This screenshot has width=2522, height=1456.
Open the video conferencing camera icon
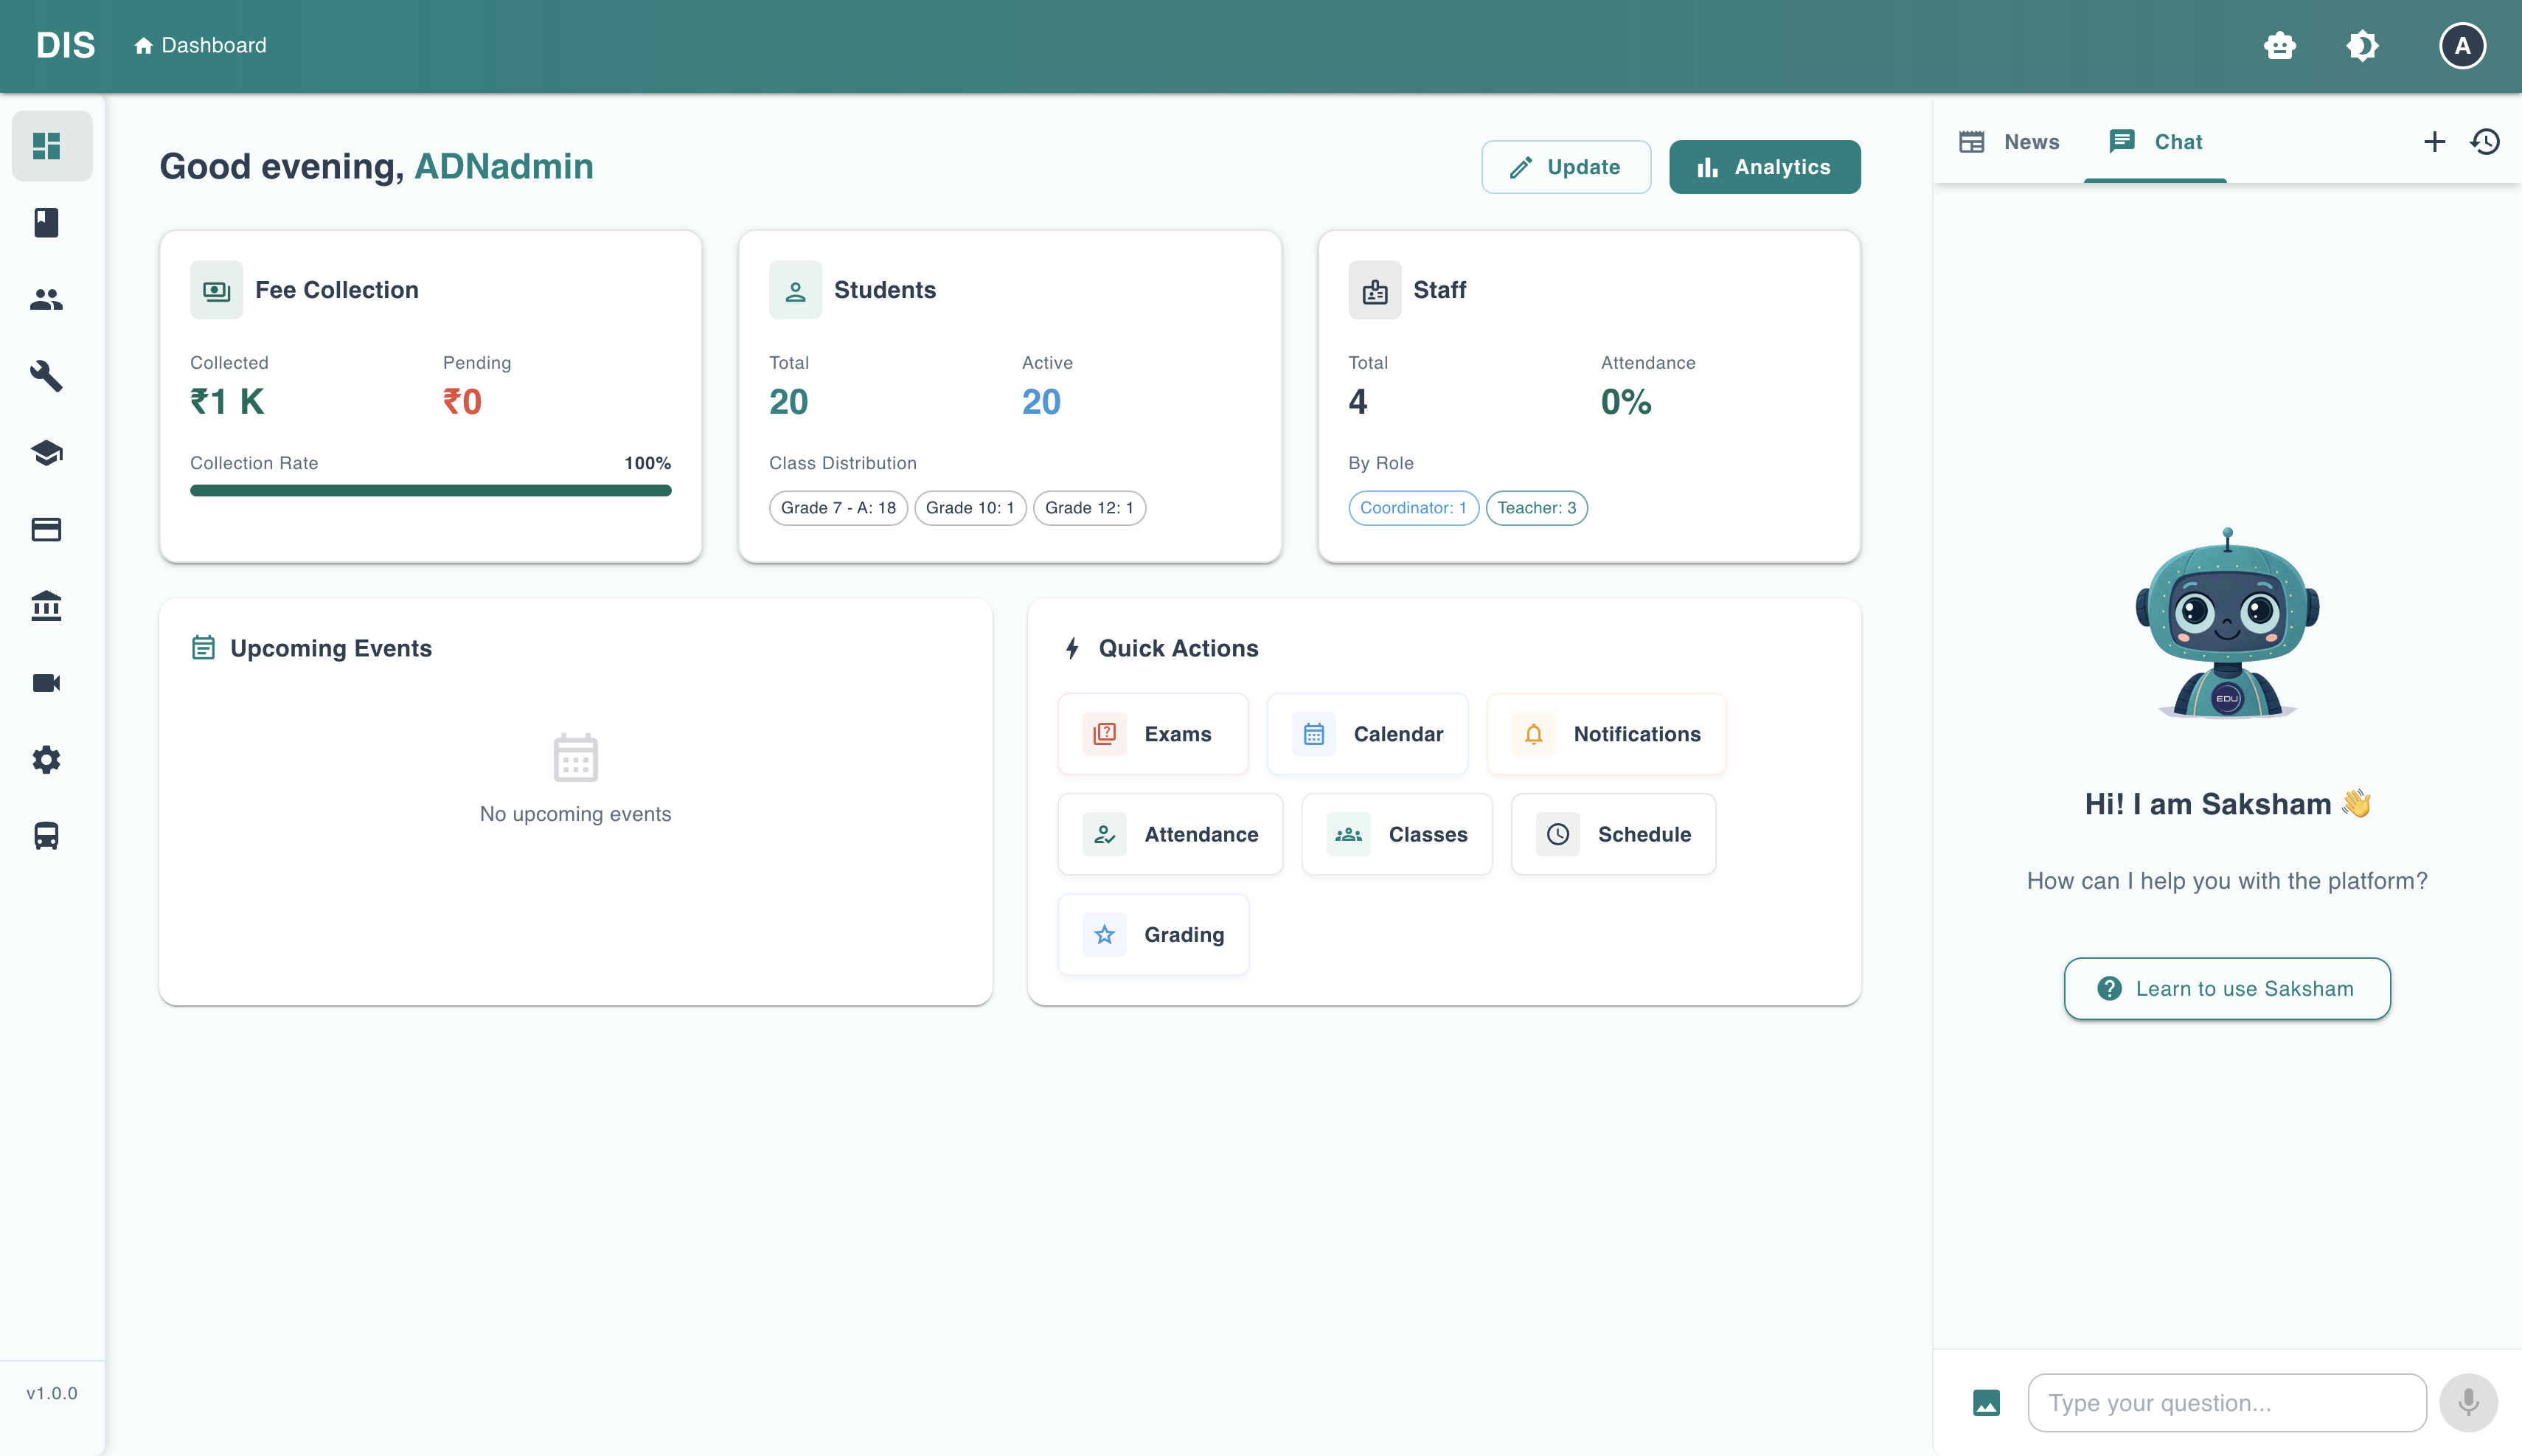[x=47, y=683]
